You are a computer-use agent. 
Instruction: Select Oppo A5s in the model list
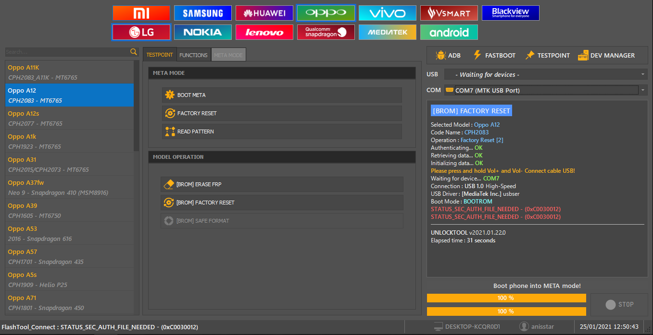(x=69, y=279)
